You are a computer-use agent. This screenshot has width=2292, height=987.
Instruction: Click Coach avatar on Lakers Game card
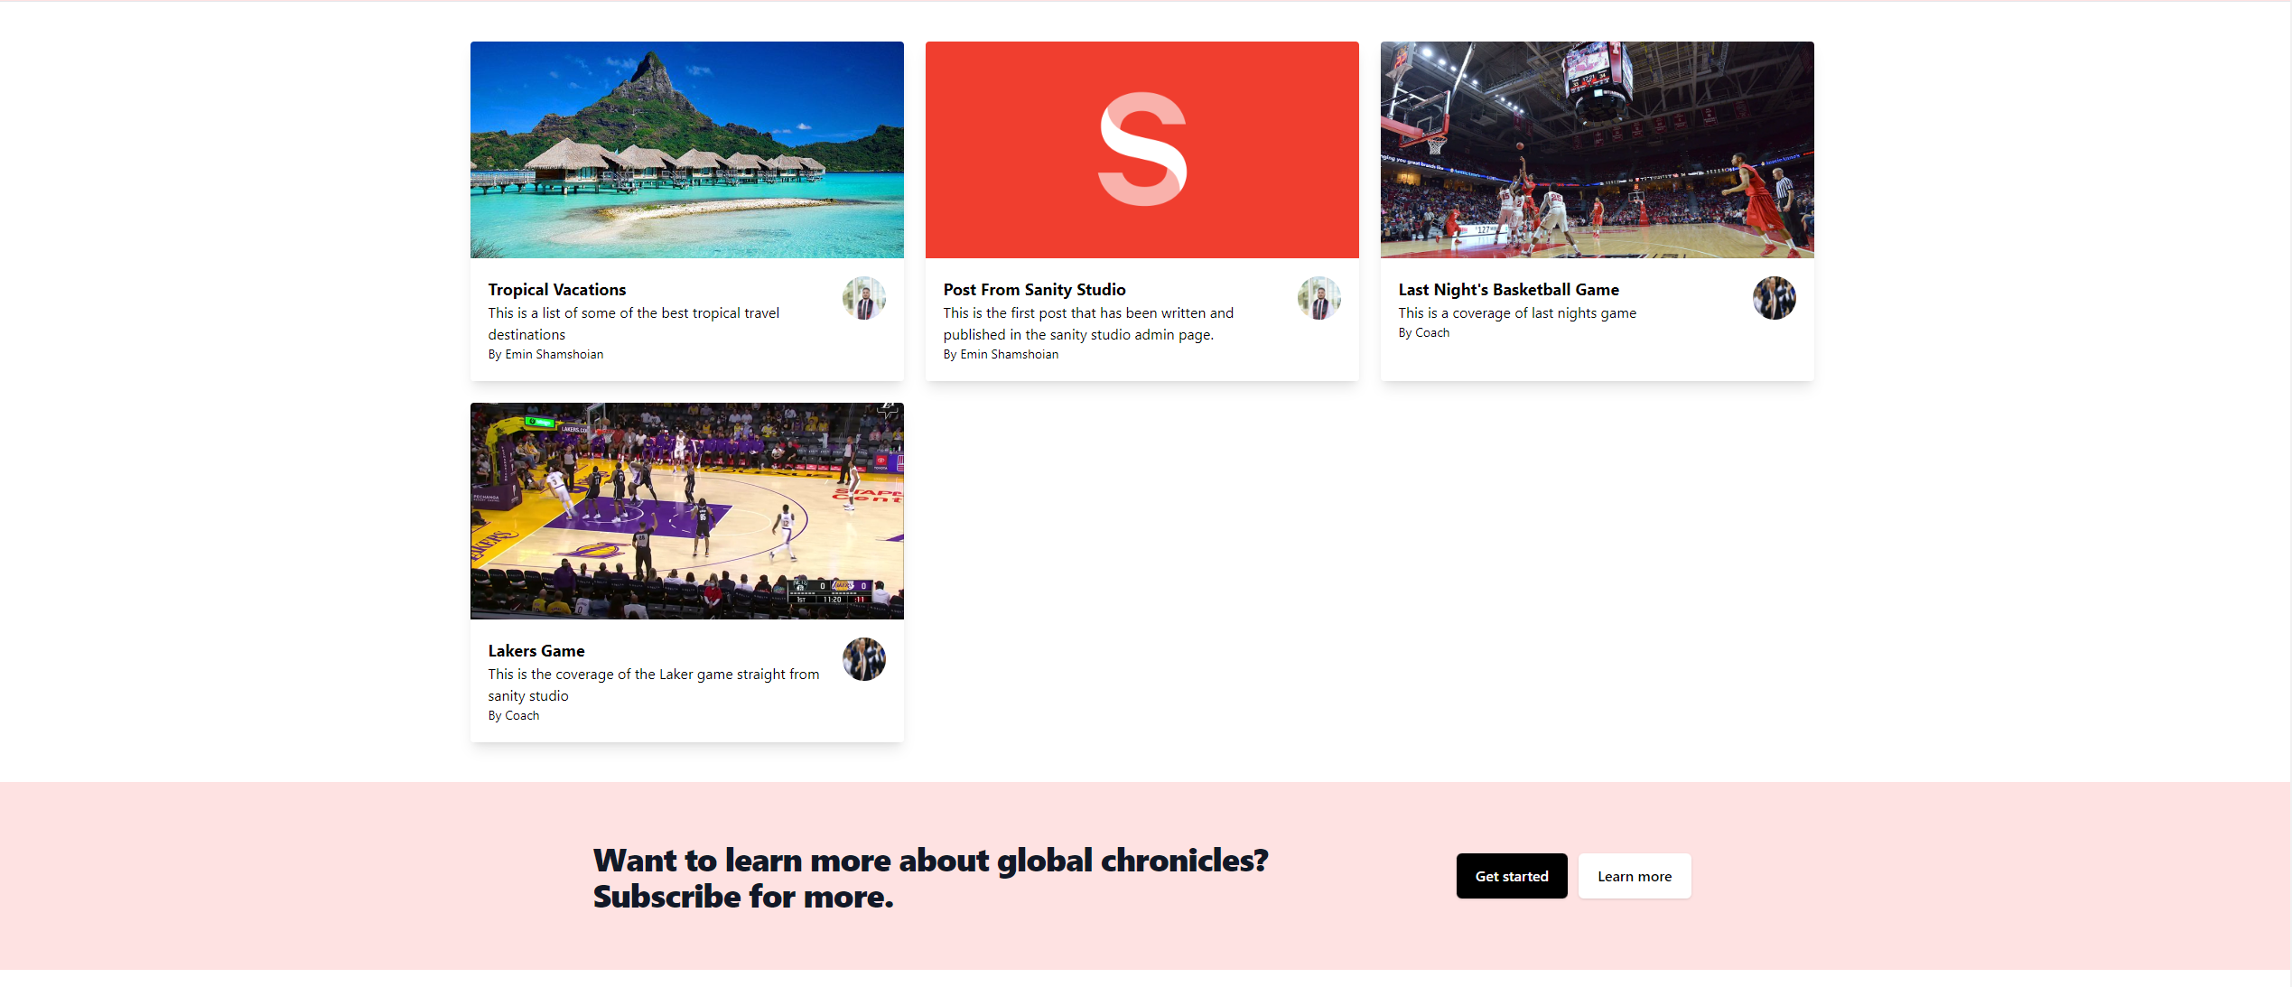tap(863, 659)
